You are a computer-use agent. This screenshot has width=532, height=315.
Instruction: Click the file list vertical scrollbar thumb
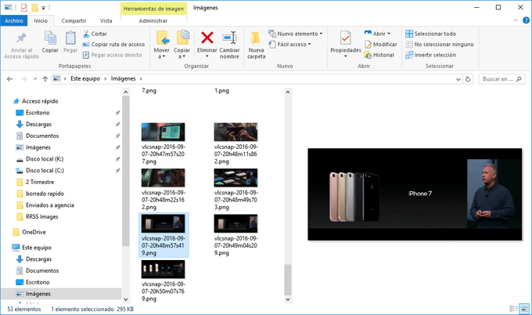pos(287,278)
